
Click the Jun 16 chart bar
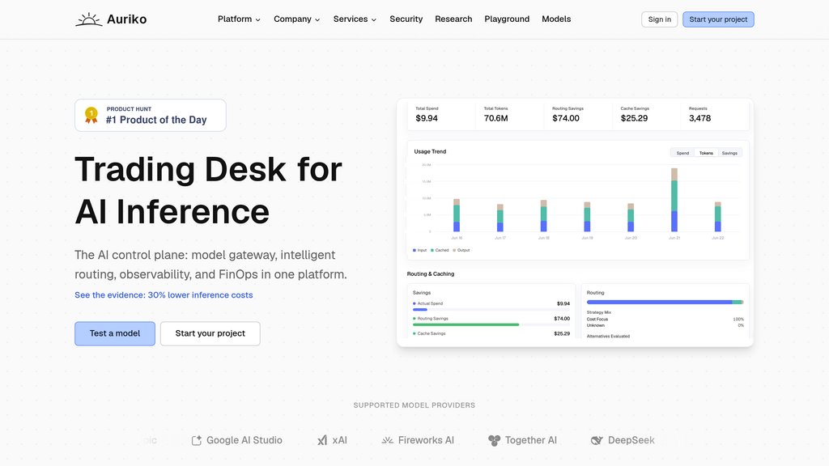click(x=457, y=215)
